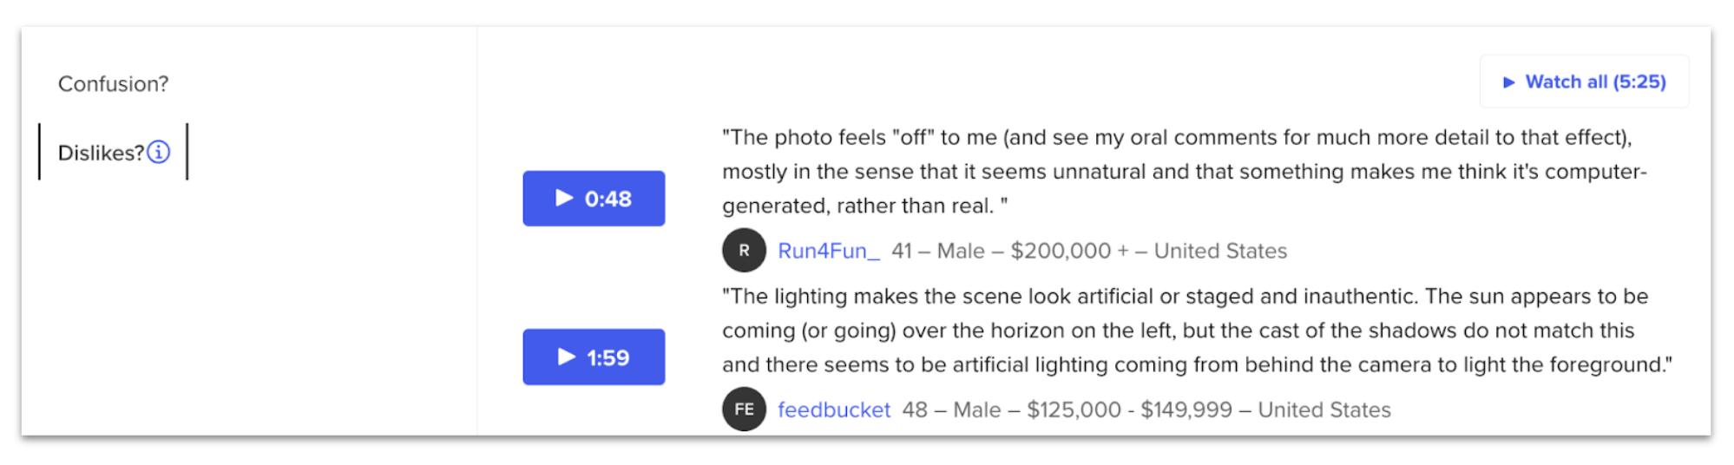Select the Dislikes? tab
The height and width of the screenshot is (465, 1734).
tap(101, 153)
